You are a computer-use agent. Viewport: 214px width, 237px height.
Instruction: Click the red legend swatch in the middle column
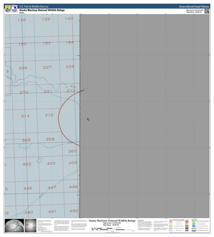pos(187,221)
